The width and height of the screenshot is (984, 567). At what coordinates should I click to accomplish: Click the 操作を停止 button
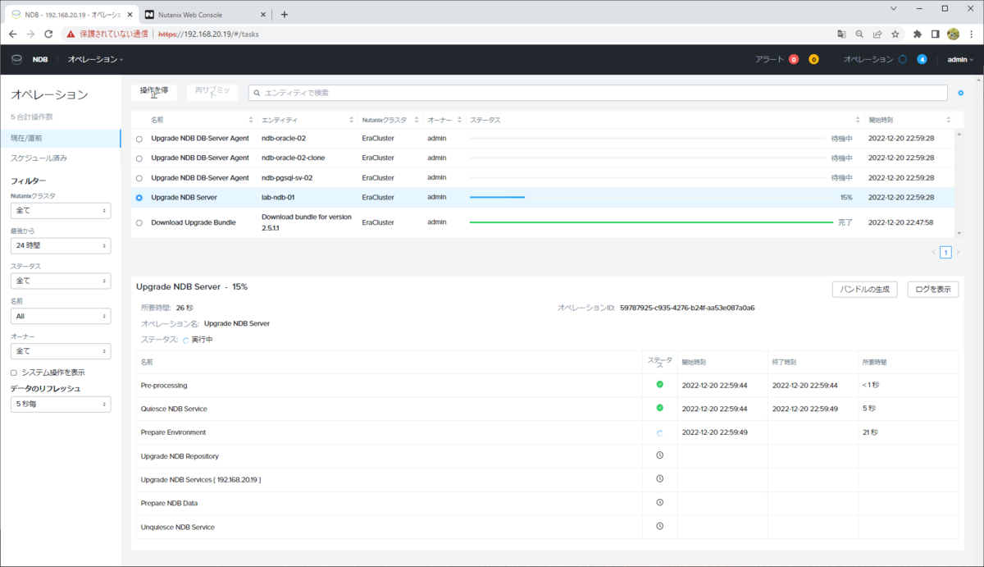click(x=153, y=92)
